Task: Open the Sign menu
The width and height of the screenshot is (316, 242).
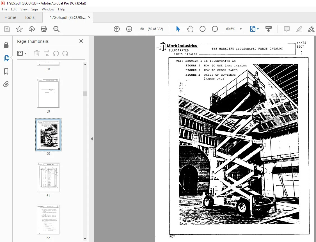Action: point(35,9)
